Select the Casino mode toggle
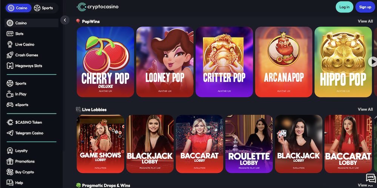377x188 pixels. tap(18, 8)
